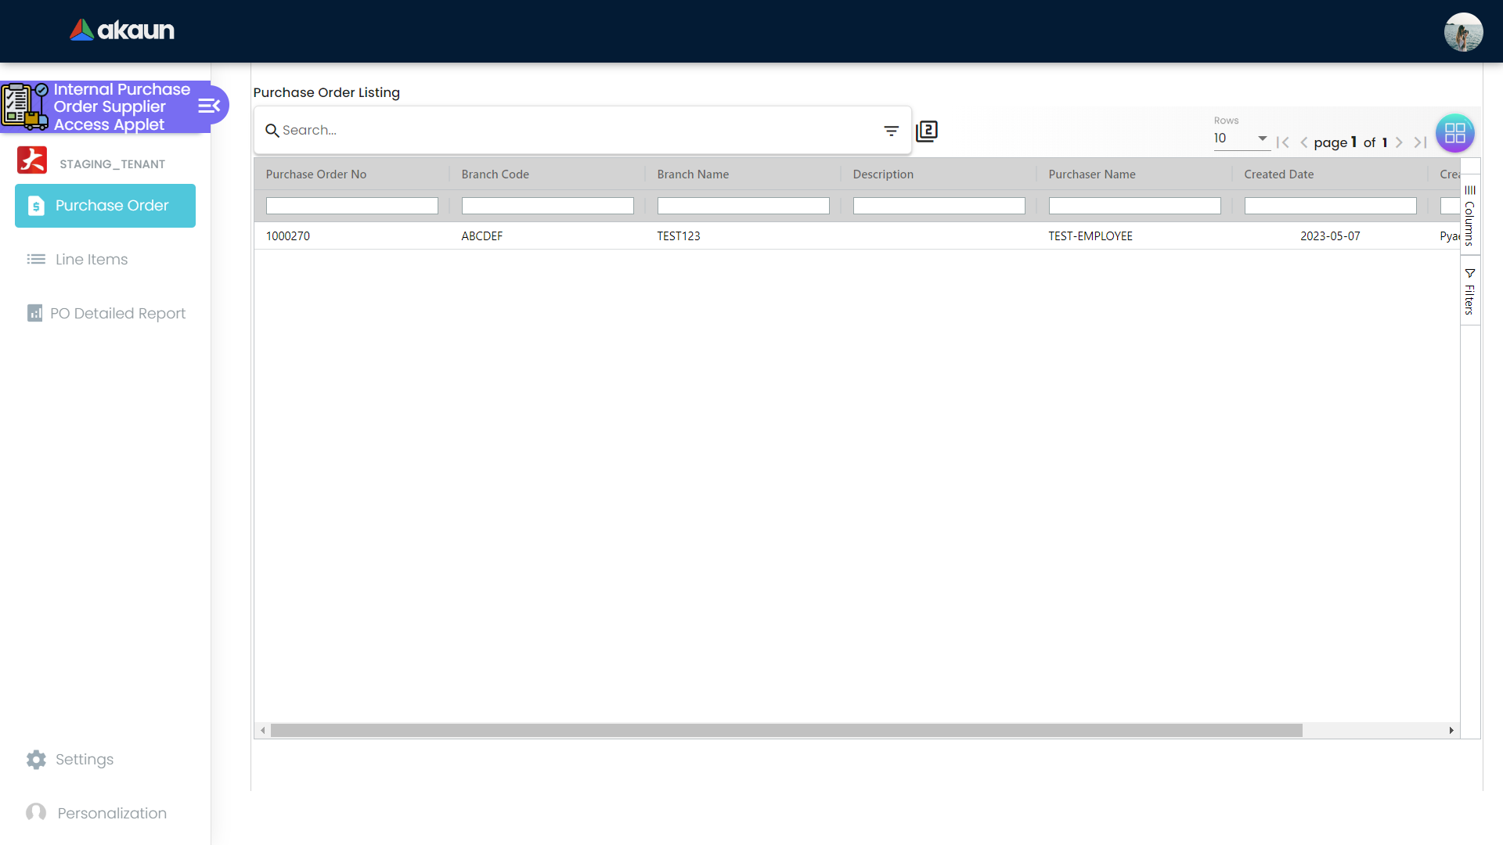
Task: Click the multi-select documents icon beside search
Action: pos(927,131)
